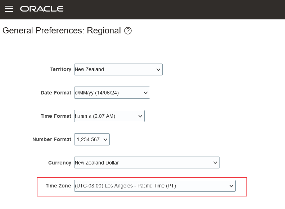Open the Currency dropdown showing New Zealand Dollar

pyautogui.click(x=147, y=163)
